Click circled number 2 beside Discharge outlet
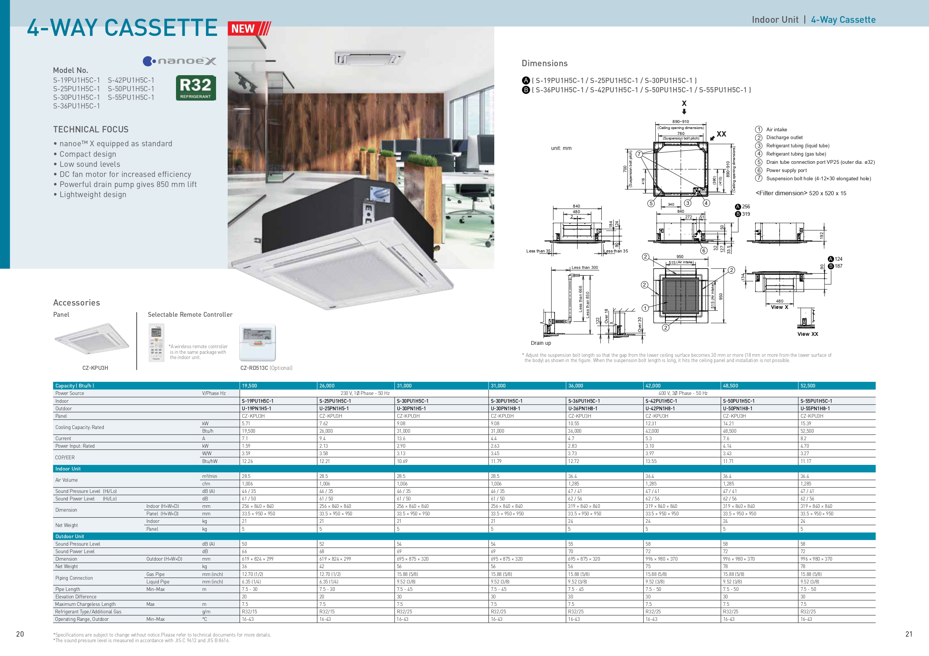 (x=759, y=137)
